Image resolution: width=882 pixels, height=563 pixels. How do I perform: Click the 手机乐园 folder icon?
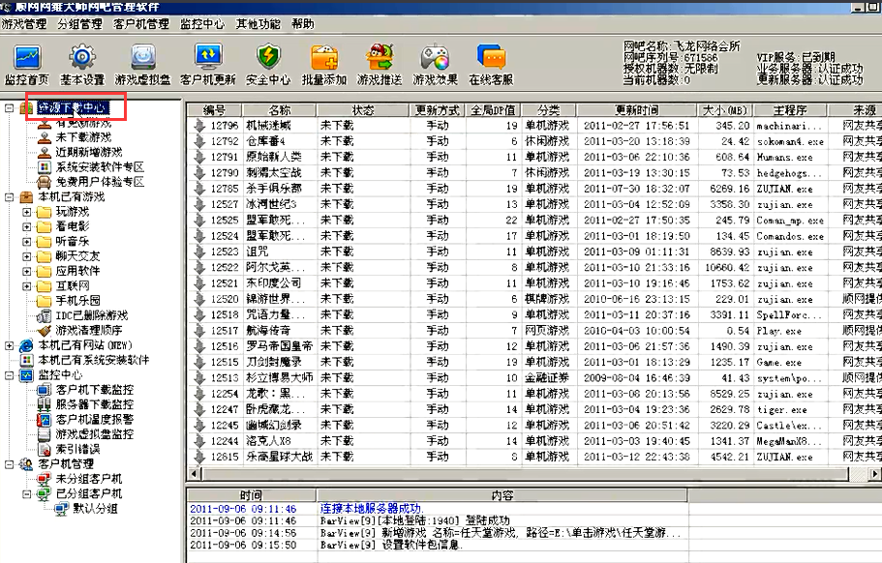pyautogui.click(x=44, y=301)
